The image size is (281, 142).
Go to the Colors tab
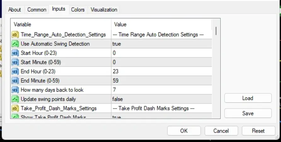[78, 10]
